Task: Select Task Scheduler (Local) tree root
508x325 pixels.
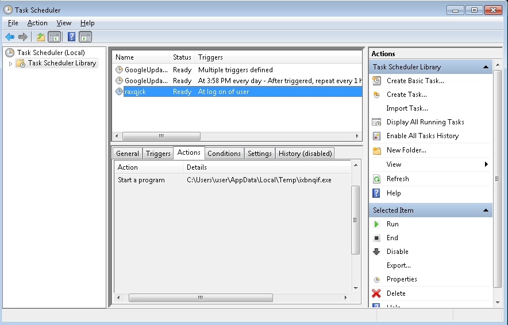Action: click(51, 52)
